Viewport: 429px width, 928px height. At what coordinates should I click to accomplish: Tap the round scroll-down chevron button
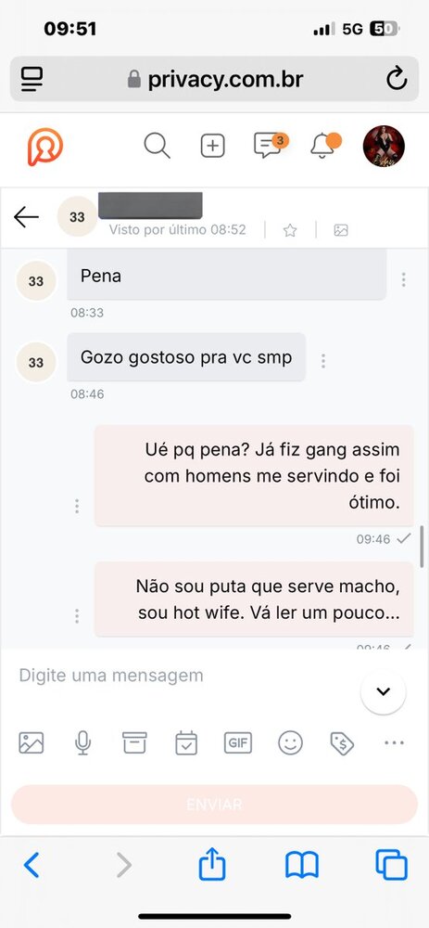(383, 691)
